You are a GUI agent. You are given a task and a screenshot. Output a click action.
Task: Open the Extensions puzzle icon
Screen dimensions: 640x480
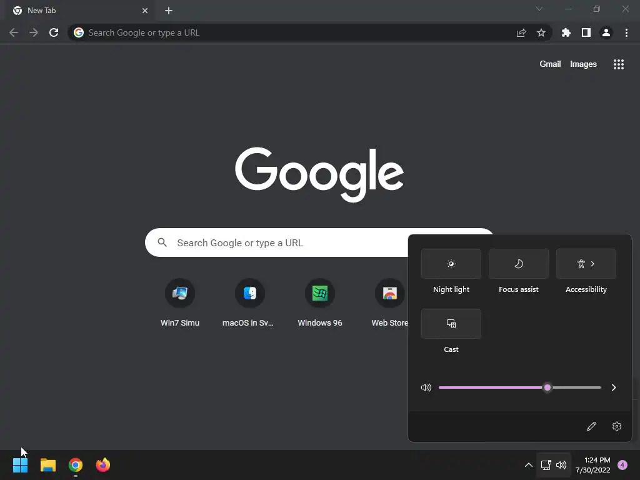[x=566, y=32]
